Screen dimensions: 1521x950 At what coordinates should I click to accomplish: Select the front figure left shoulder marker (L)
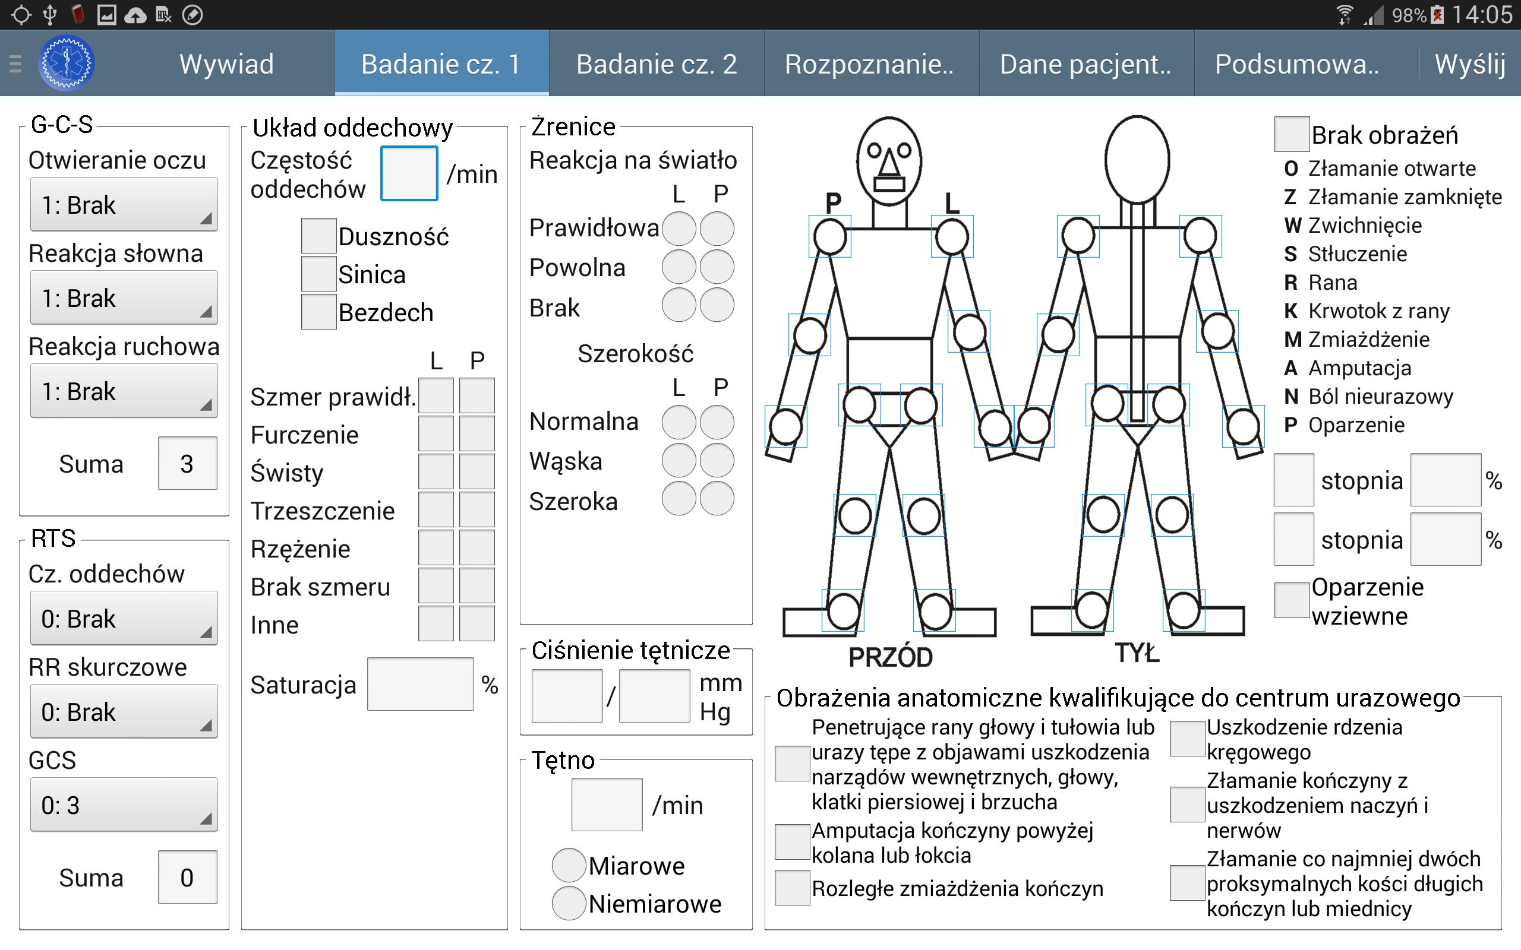point(952,237)
